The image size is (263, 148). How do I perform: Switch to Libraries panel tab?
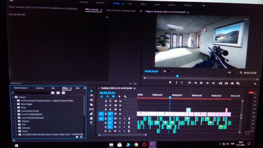coord(39,88)
